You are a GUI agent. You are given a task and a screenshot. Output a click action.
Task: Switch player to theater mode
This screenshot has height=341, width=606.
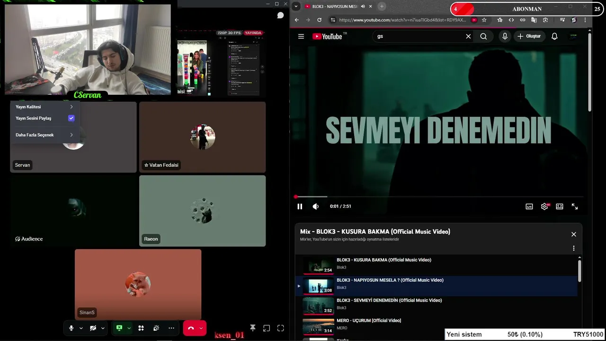pos(560,206)
